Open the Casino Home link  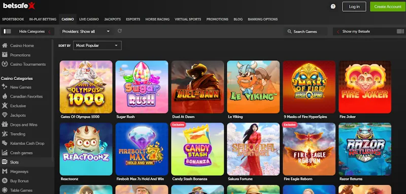[22, 46]
